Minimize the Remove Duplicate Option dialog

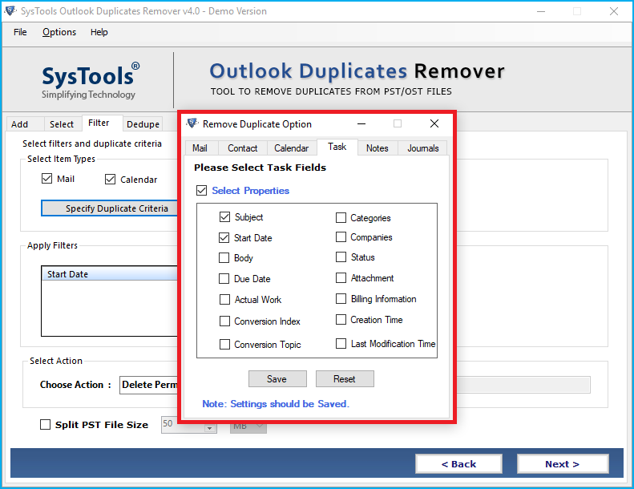(x=361, y=123)
